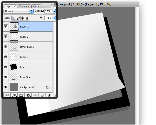Select the Paper 2 layer name
Image resolution: width=156 pixels, height=125 pixels.
coord(24,37)
